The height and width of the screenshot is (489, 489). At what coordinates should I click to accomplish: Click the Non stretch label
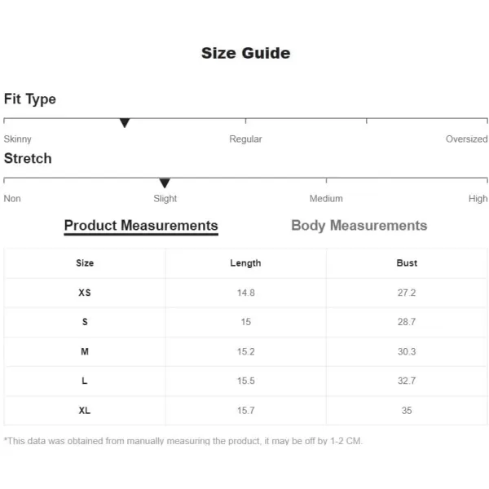pyautogui.click(x=12, y=199)
